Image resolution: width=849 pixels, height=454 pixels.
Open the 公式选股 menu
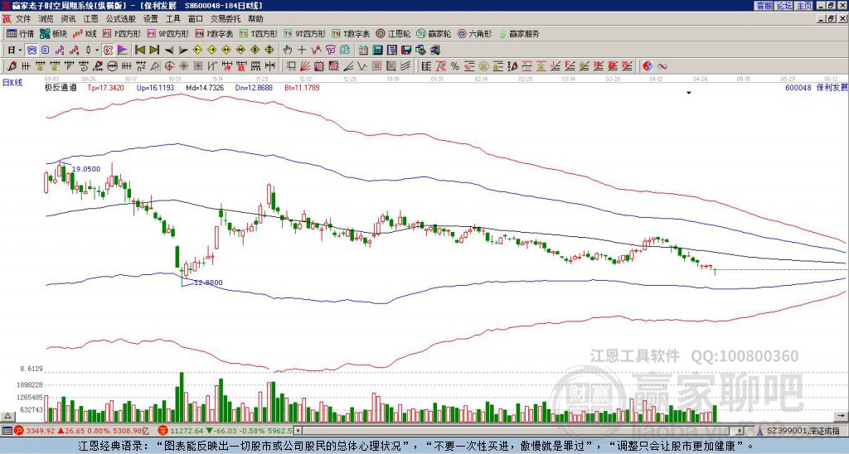click(x=121, y=19)
